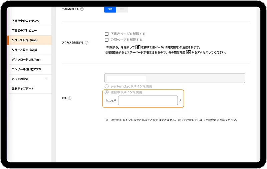This screenshot has height=169, width=267.
Task: Choose 独自のドメインを使用 radio option
Action: click(107, 92)
